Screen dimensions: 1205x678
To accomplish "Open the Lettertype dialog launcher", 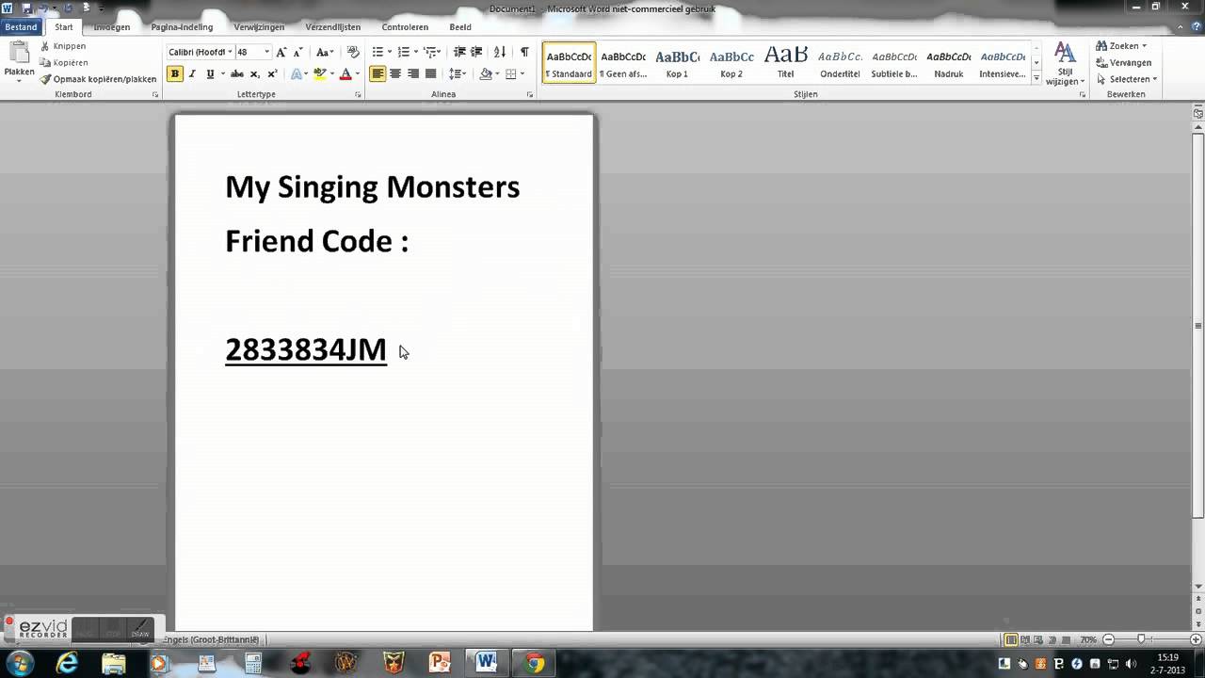I will coord(359,95).
